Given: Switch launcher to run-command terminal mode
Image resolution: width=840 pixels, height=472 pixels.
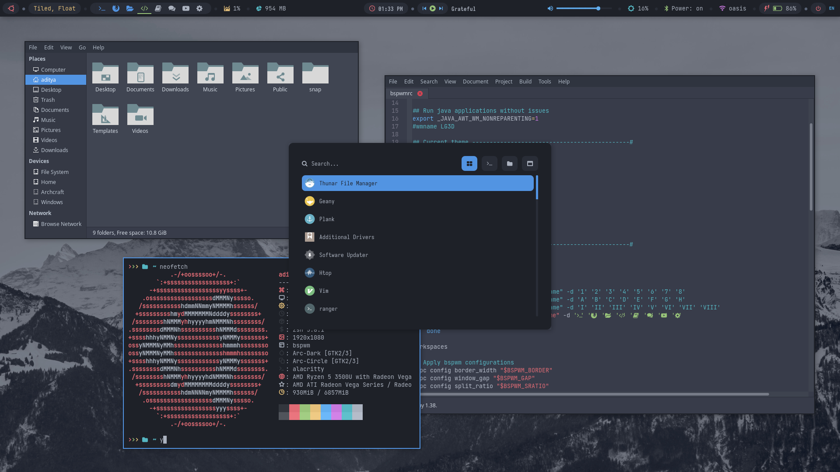Looking at the screenshot, I should pyautogui.click(x=489, y=163).
